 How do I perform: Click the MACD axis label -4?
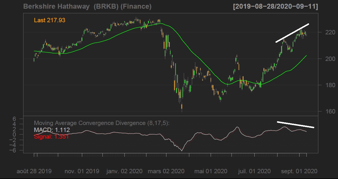click(13, 145)
